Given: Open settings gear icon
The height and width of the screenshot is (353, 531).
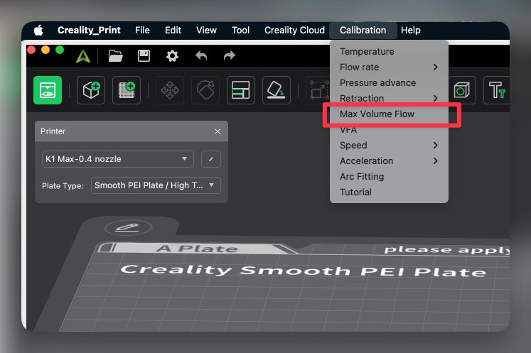Looking at the screenshot, I should (172, 55).
